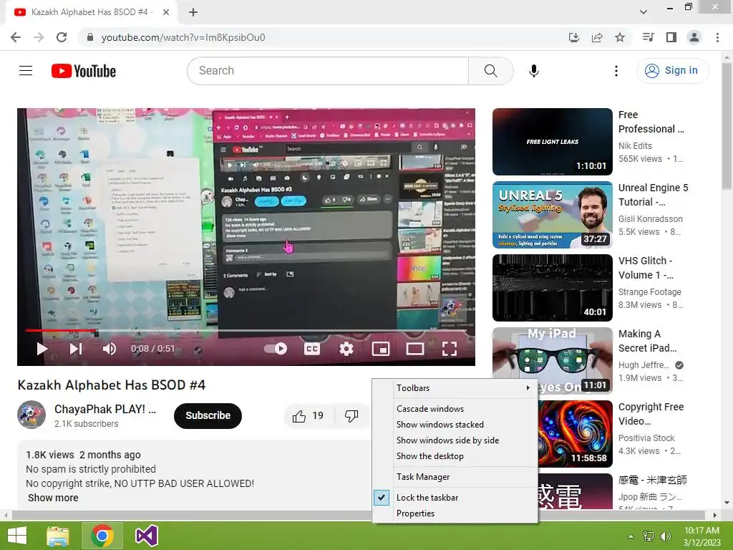Click the Sign in button
Screen dimensions: 733x550
[x=672, y=71]
